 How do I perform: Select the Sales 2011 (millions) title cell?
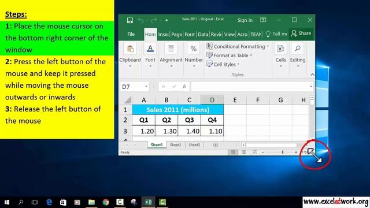[x=178, y=110]
